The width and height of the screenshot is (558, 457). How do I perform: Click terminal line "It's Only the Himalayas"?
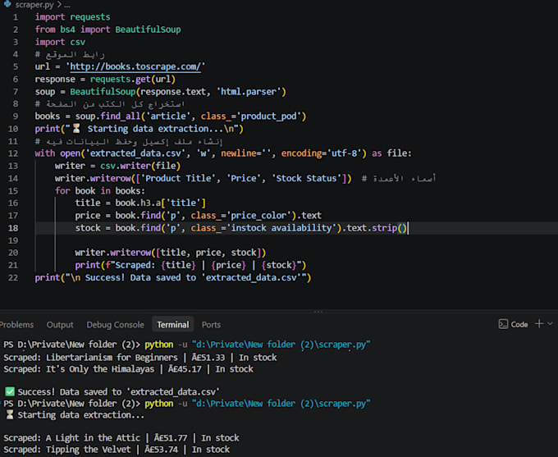pyautogui.click(x=129, y=369)
